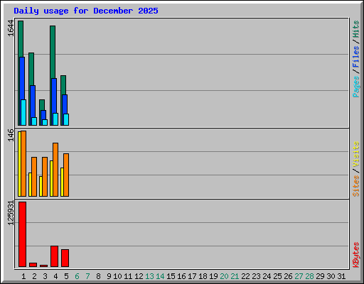The image size is (364, 284).
Task: Click the green Hits legend label
Action: [x=355, y=29]
